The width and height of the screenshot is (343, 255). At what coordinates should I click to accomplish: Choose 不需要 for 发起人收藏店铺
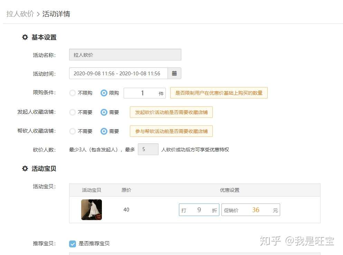pyautogui.click(x=73, y=112)
